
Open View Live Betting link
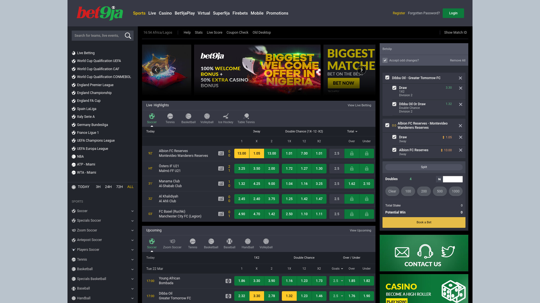[x=359, y=105]
